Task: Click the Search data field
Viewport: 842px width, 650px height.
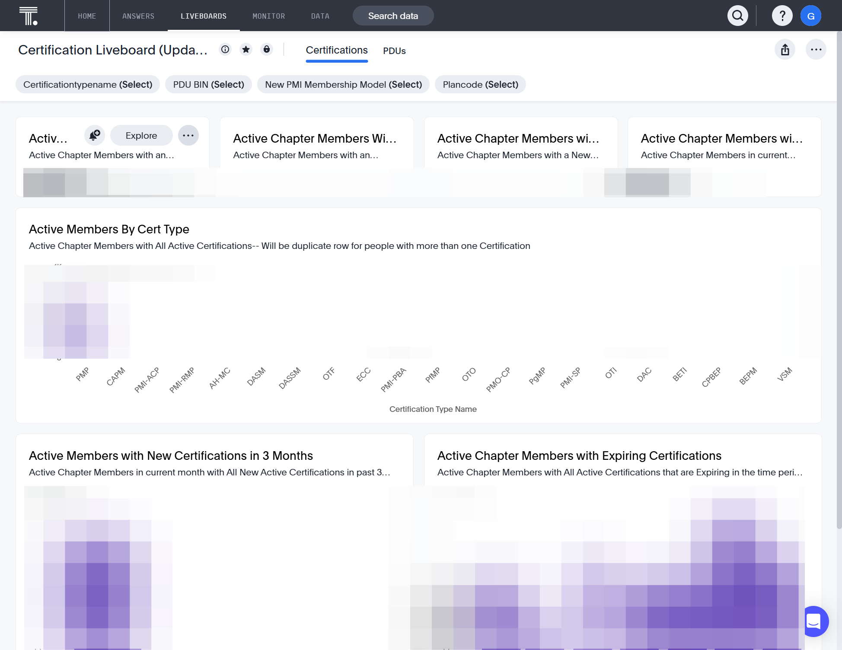Action: point(393,16)
